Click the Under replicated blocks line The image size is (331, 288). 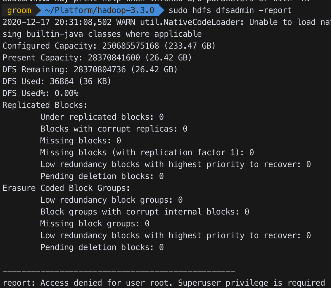tap(102, 117)
